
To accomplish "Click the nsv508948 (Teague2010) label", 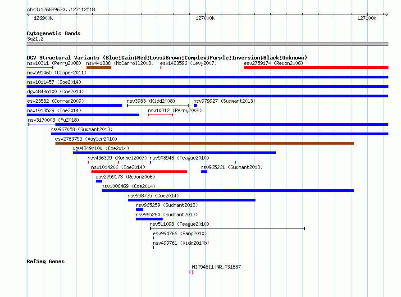I will coord(179,158).
